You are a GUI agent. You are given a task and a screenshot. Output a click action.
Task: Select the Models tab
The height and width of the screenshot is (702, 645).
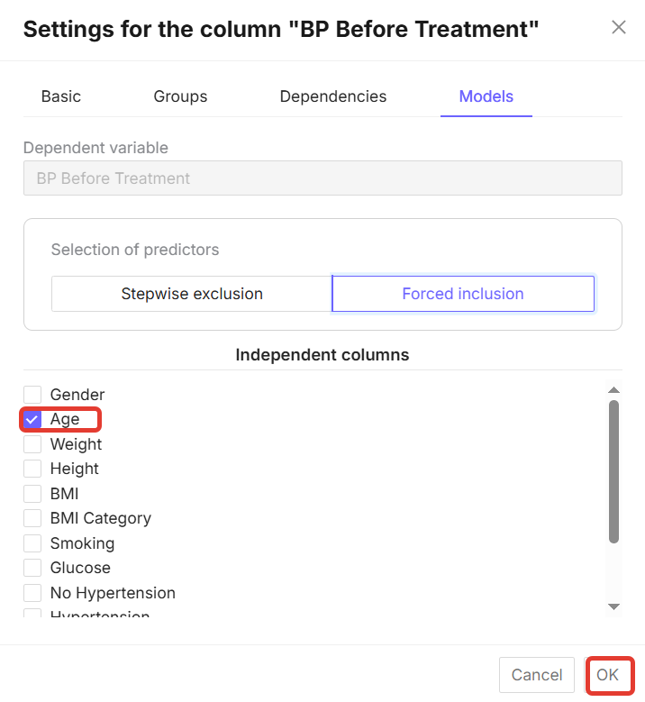pos(486,96)
